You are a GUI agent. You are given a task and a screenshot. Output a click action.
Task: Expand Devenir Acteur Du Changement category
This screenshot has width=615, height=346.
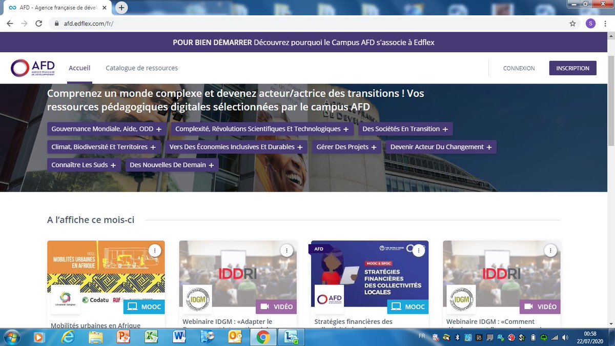tap(441, 147)
